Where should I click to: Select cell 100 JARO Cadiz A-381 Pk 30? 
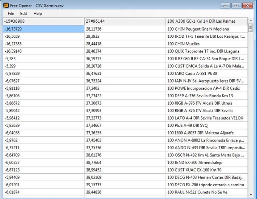[207, 73]
